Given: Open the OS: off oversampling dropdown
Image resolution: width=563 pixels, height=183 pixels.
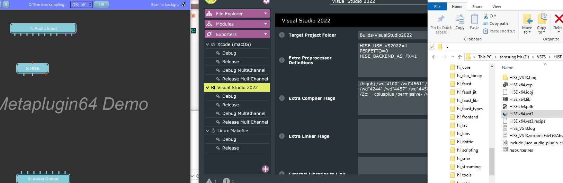Looking at the screenshot, I should pyautogui.click(x=81, y=4).
